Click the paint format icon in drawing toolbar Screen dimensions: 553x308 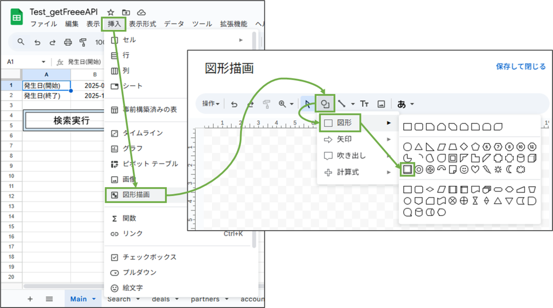click(266, 104)
